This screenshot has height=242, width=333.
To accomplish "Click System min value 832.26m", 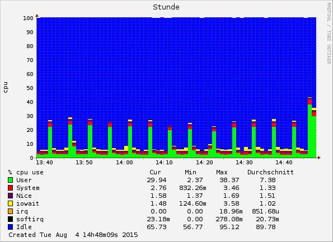I will (x=193, y=188).
